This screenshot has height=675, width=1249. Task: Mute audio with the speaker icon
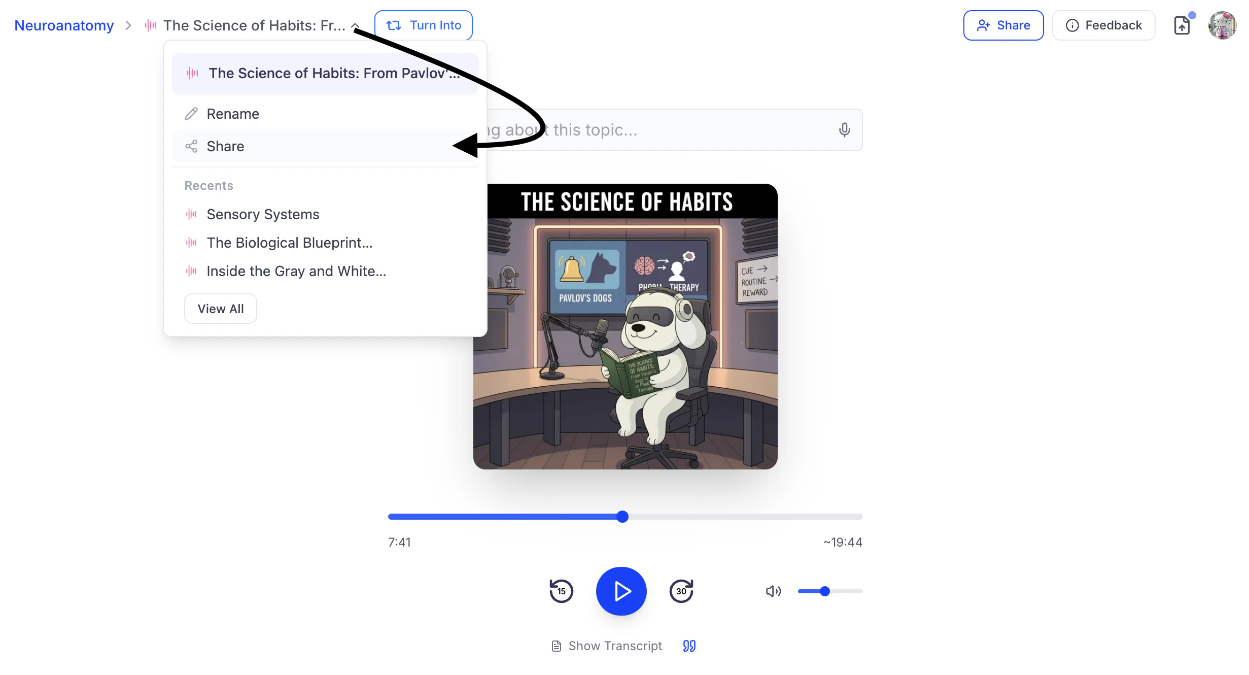pyautogui.click(x=773, y=591)
